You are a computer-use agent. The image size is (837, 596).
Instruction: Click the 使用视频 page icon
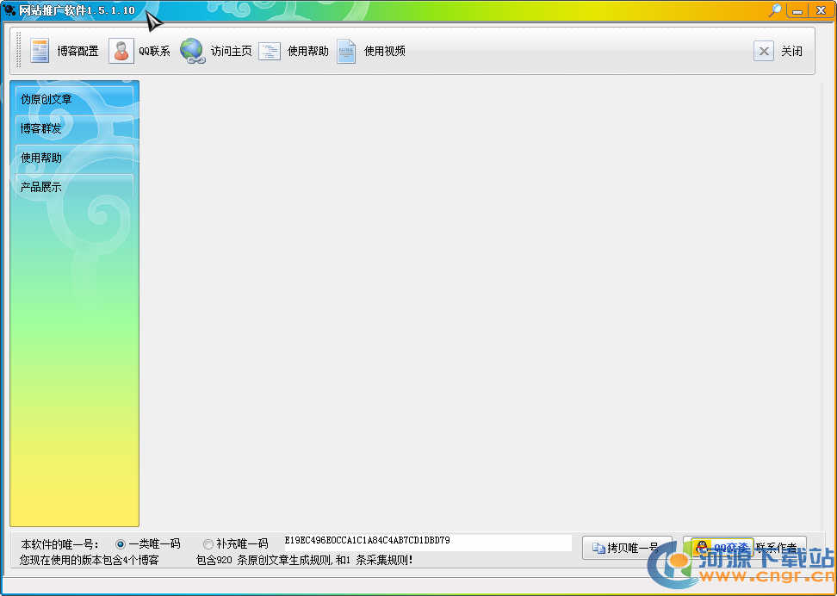tap(346, 51)
